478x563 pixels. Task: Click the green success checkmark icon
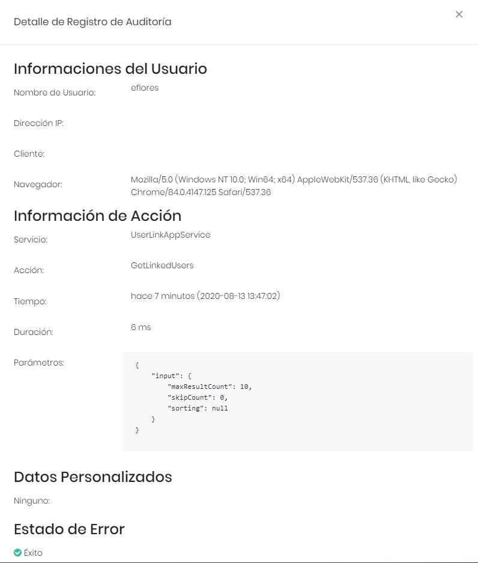17,553
